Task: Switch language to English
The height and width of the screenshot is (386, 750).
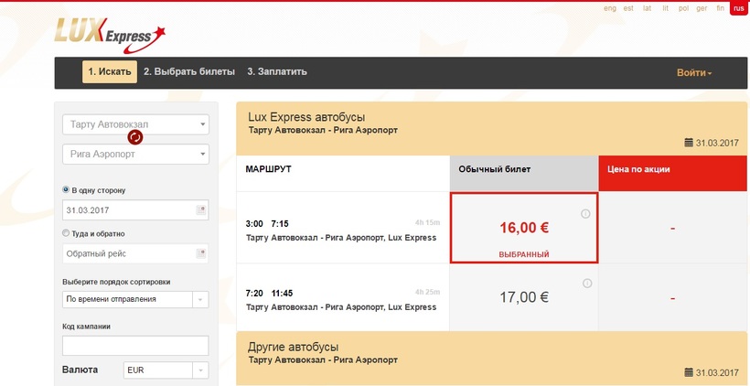Action: coord(608,8)
